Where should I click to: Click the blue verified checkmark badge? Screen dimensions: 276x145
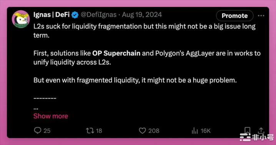[75, 15]
